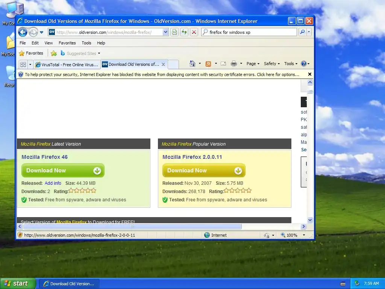Viewport: 385px width, 289px height.
Task: Click the security information bar message
Action: click(x=162, y=75)
